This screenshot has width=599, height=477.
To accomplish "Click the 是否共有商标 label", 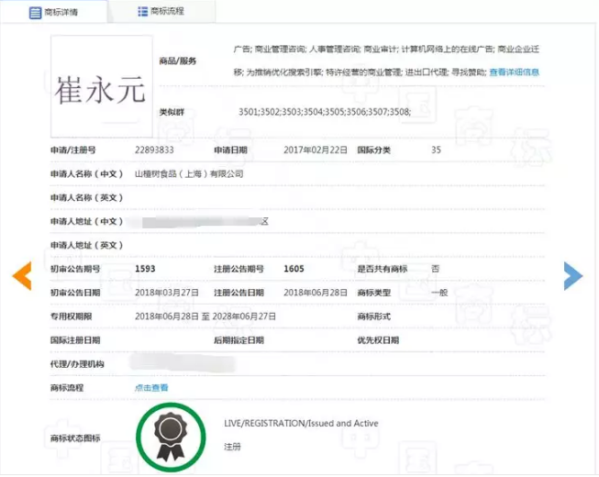I will pyautogui.click(x=382, y=269).
